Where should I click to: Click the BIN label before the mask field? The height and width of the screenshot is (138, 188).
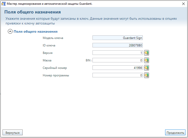pos(89,60)
